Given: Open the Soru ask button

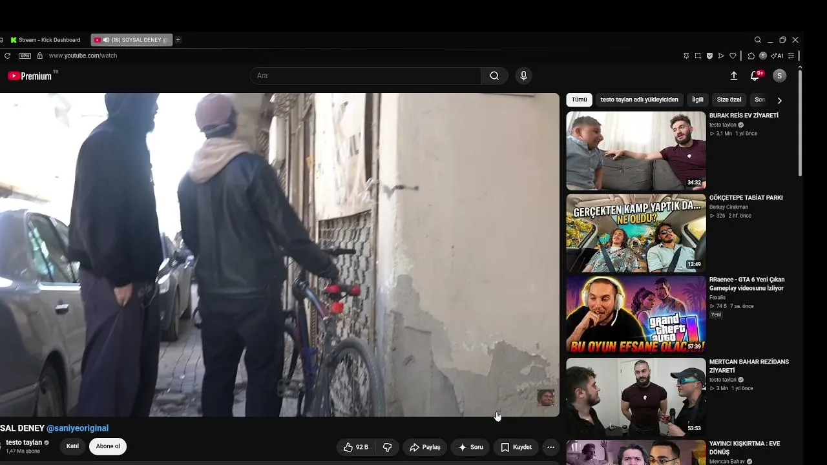Looking at the screenshot, I should pos(471,447).
